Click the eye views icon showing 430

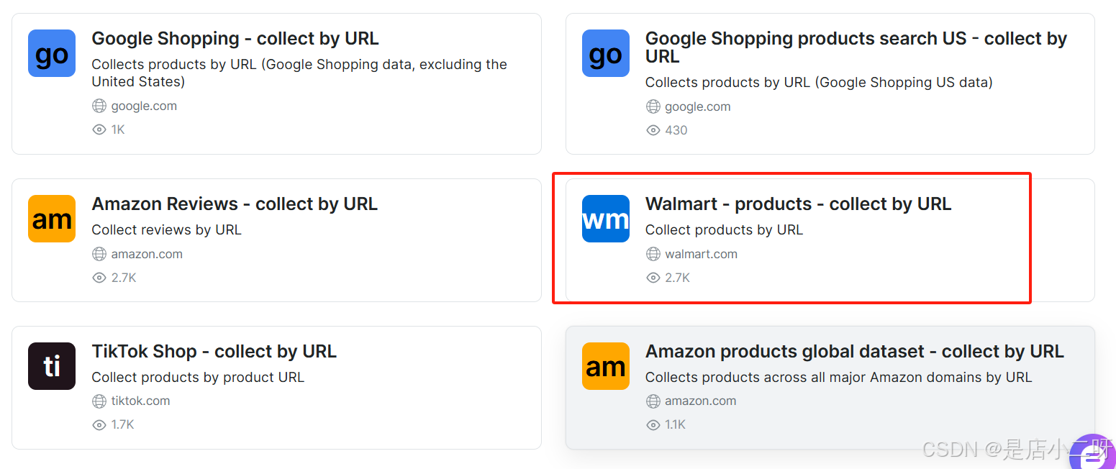coord(653,130)
